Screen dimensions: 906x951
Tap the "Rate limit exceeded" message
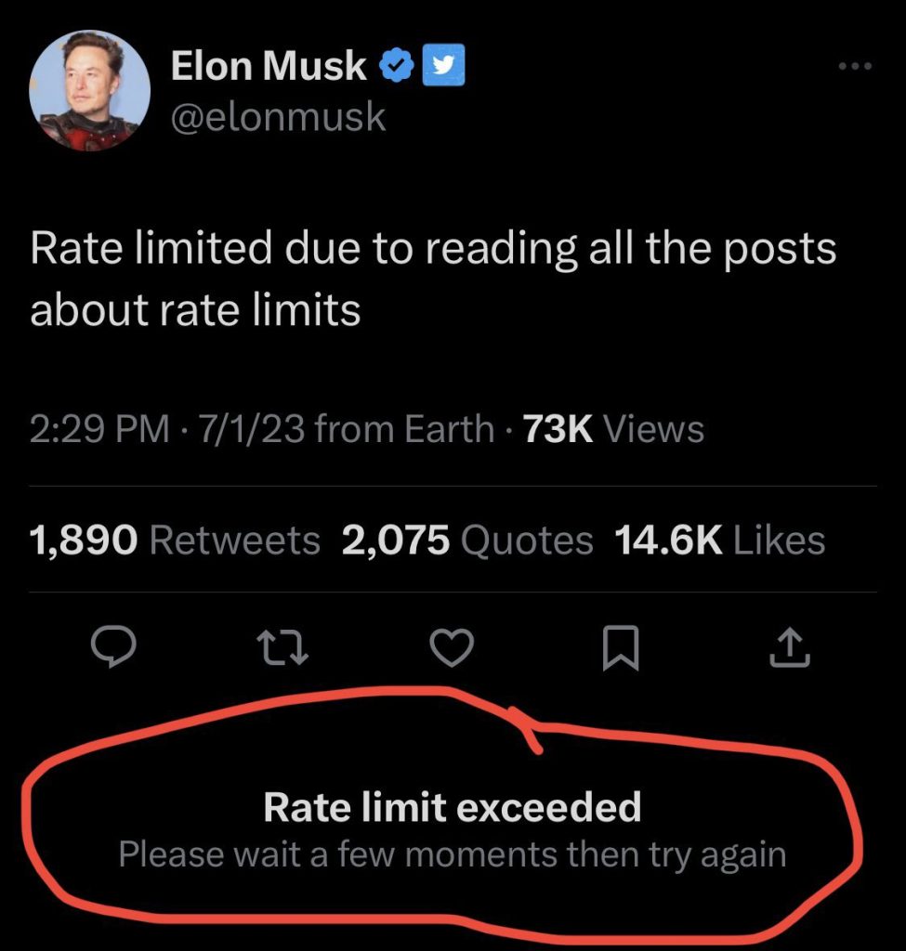[453, 807]
